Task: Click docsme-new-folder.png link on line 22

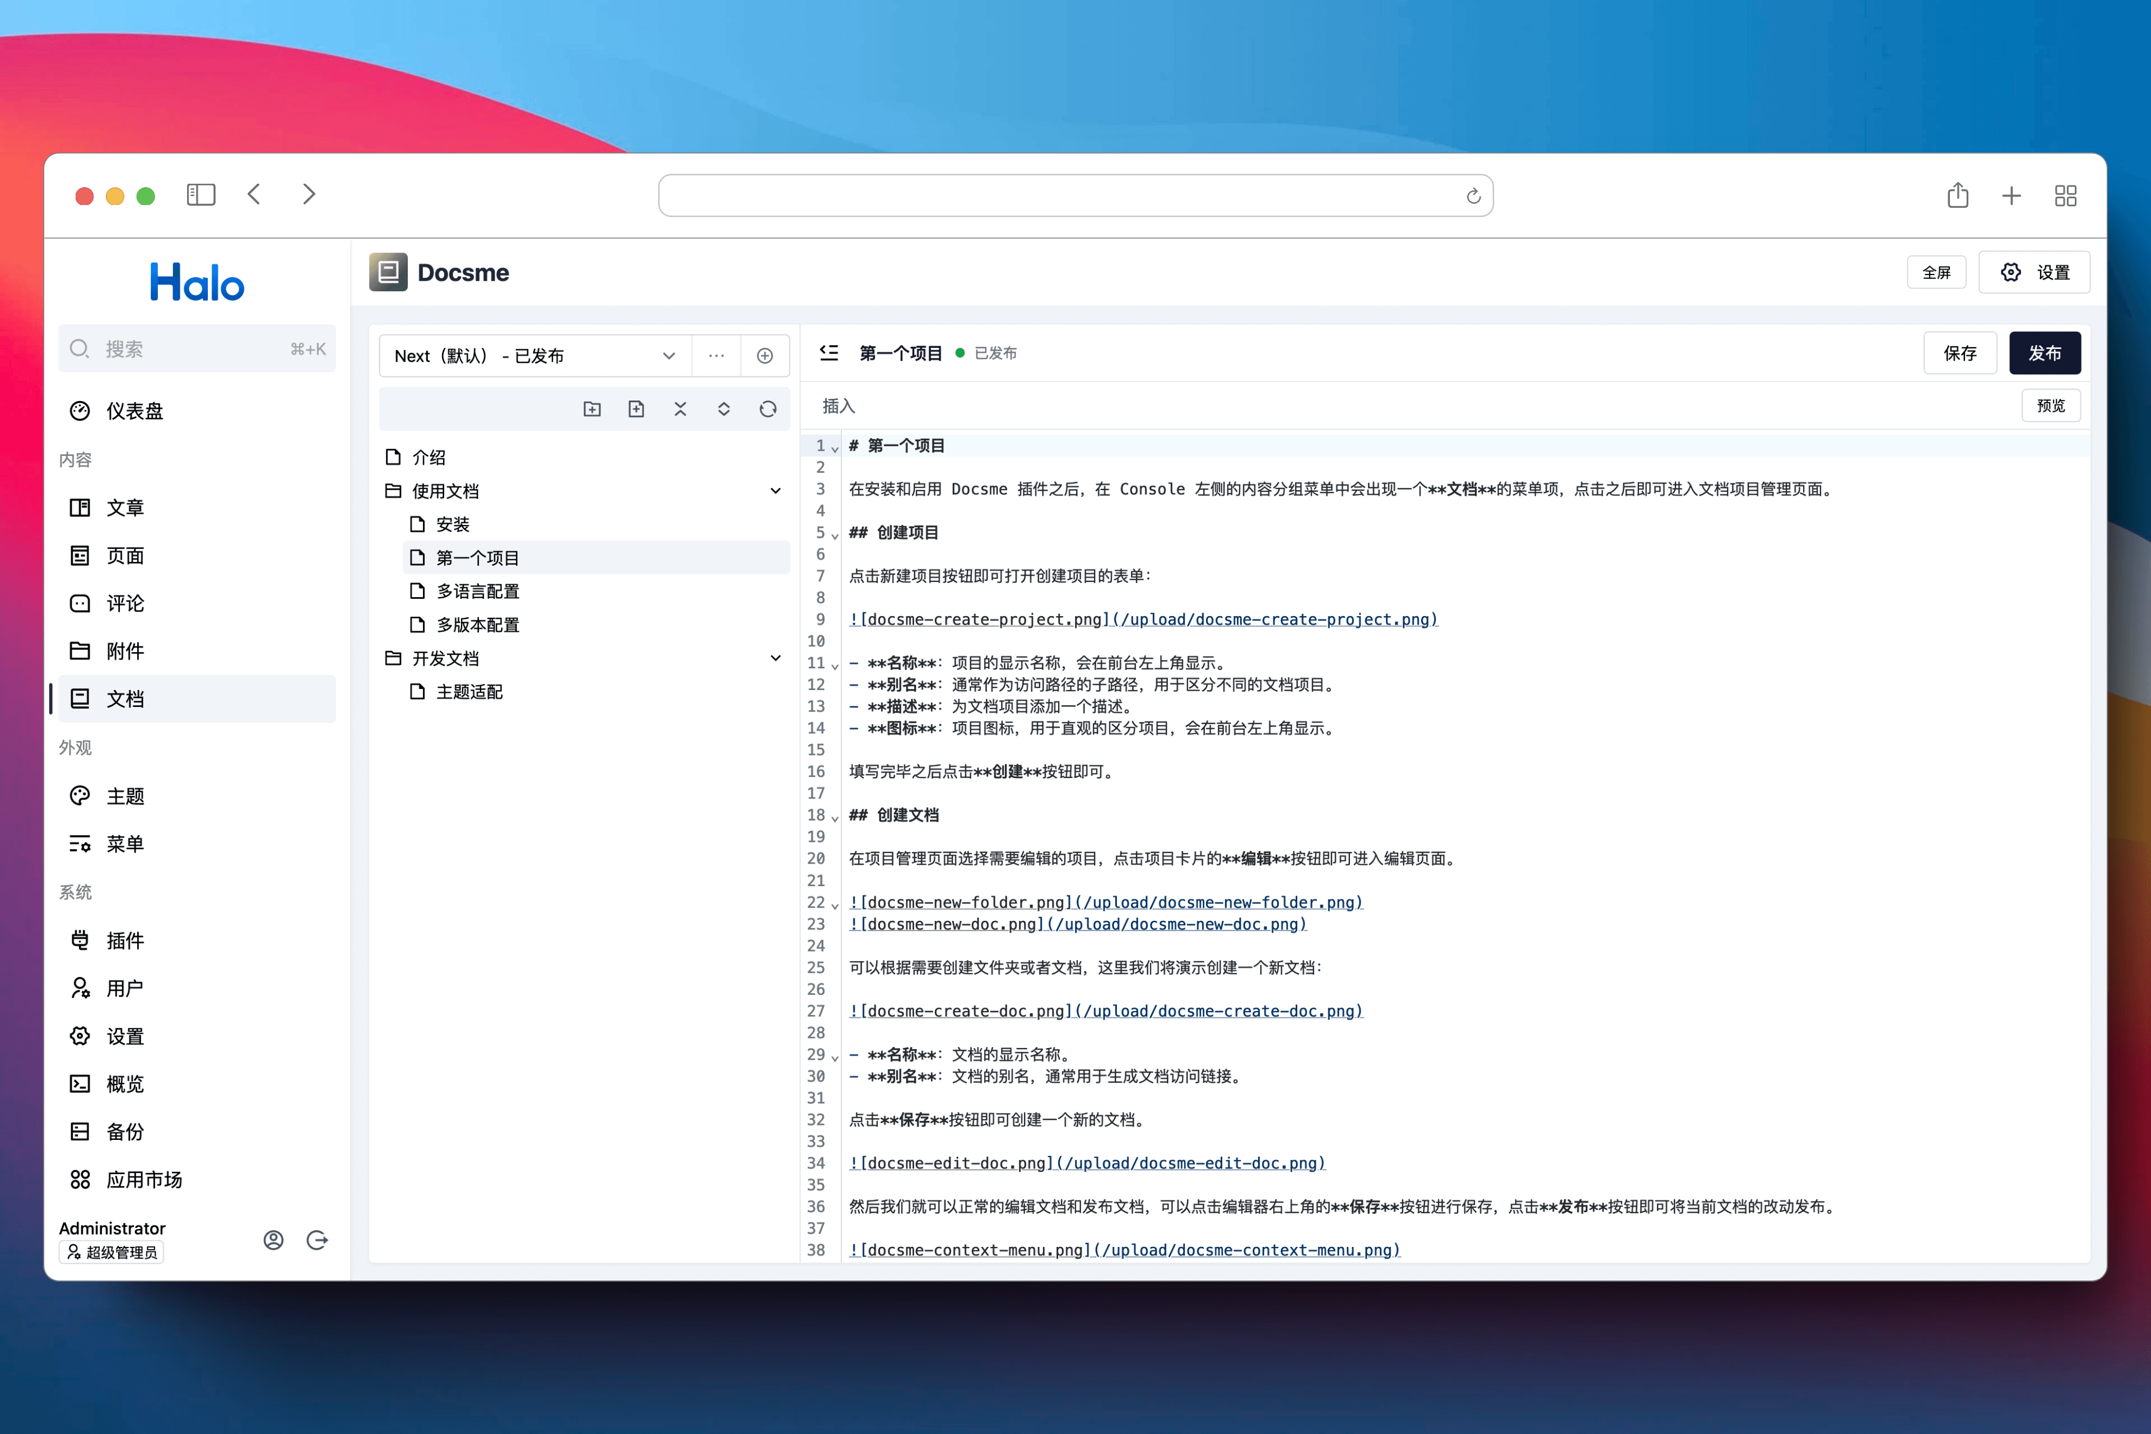Action: (1107, 902)
